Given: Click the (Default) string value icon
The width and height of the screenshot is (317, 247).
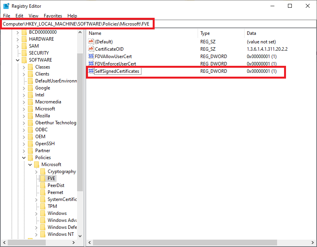Looking at the screenshot, I should pos(91,41).
